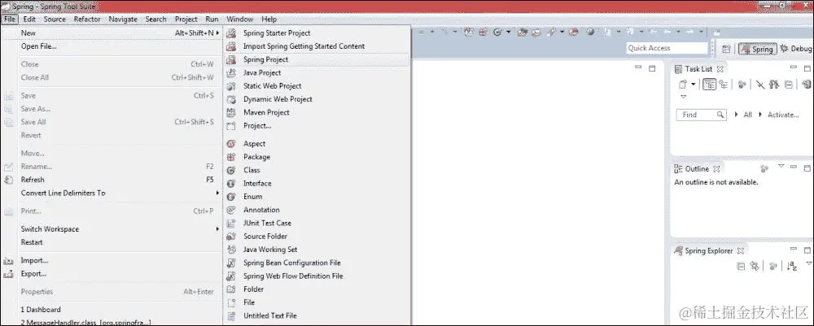Expand the All working set arrow

pos(736,115)
